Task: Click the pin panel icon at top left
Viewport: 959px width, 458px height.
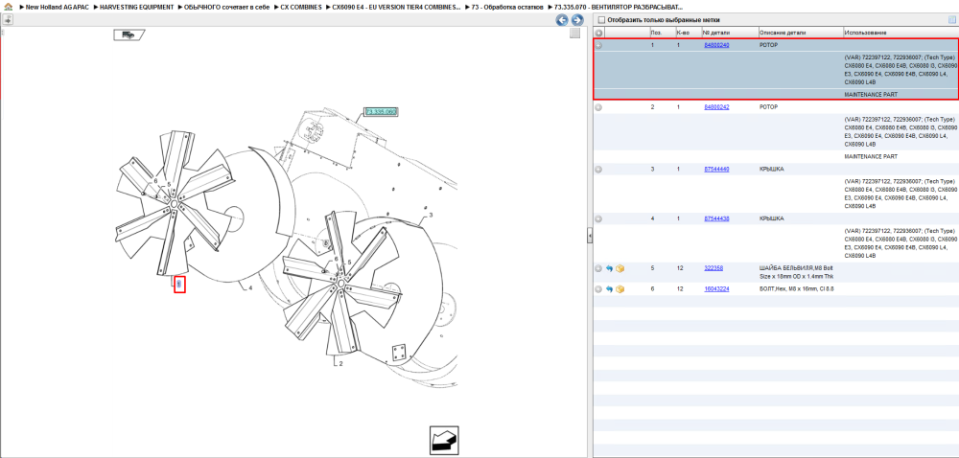Action: (x=8, y=19)
